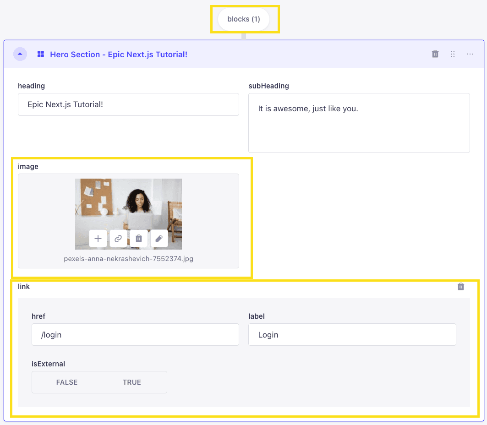Click the Hero Section component grid icon

click(x=41, y=54)
